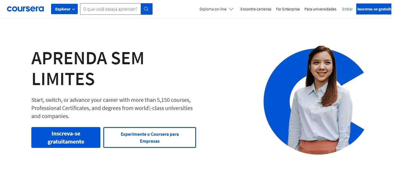Screen dimensions: 396x178
Task: Click inside the O que você deseja aprender field
Action: pyautogui.click(x=110, y=9)
